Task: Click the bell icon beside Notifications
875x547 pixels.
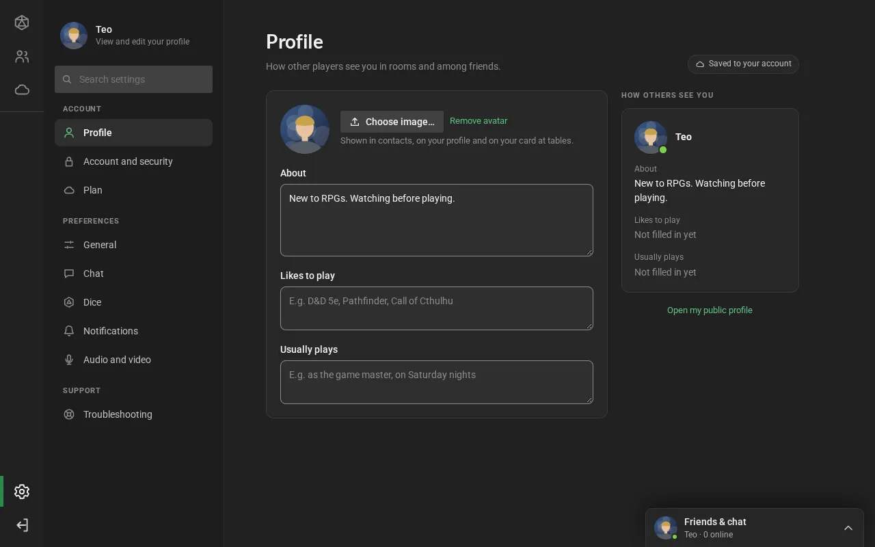Action: click(x=69, y=331)
